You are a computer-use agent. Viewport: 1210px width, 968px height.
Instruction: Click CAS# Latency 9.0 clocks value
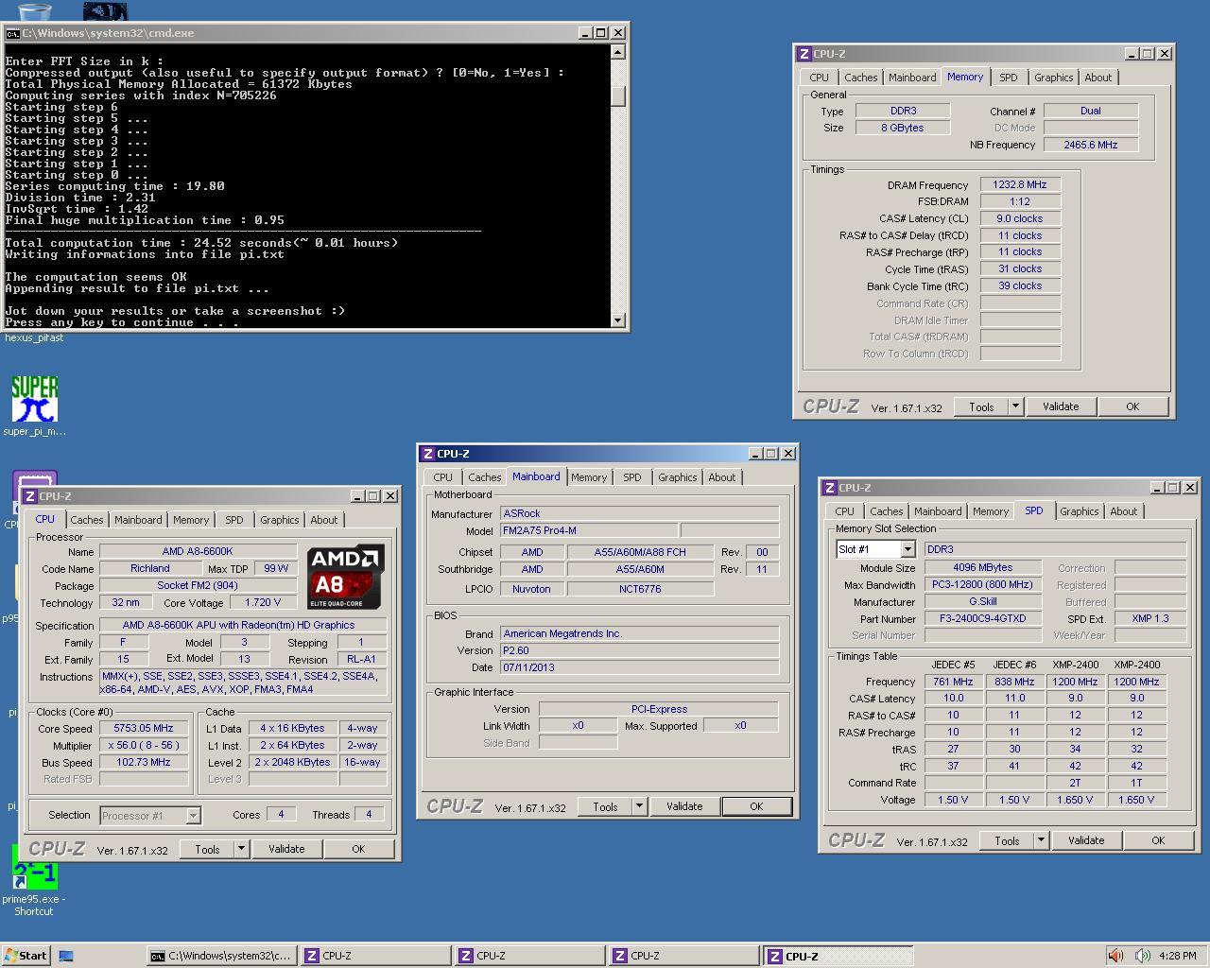(1020, 219)
